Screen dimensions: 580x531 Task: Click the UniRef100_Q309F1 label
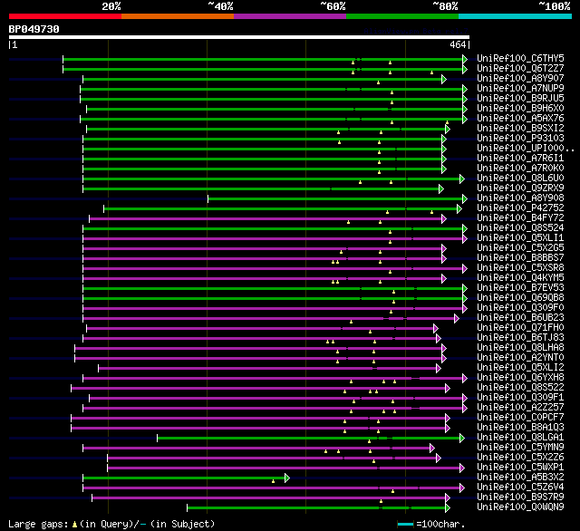point(520,398)
